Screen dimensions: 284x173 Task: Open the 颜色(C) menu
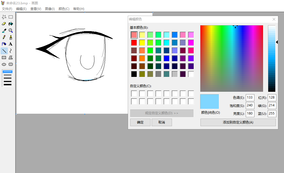point(64,9)
